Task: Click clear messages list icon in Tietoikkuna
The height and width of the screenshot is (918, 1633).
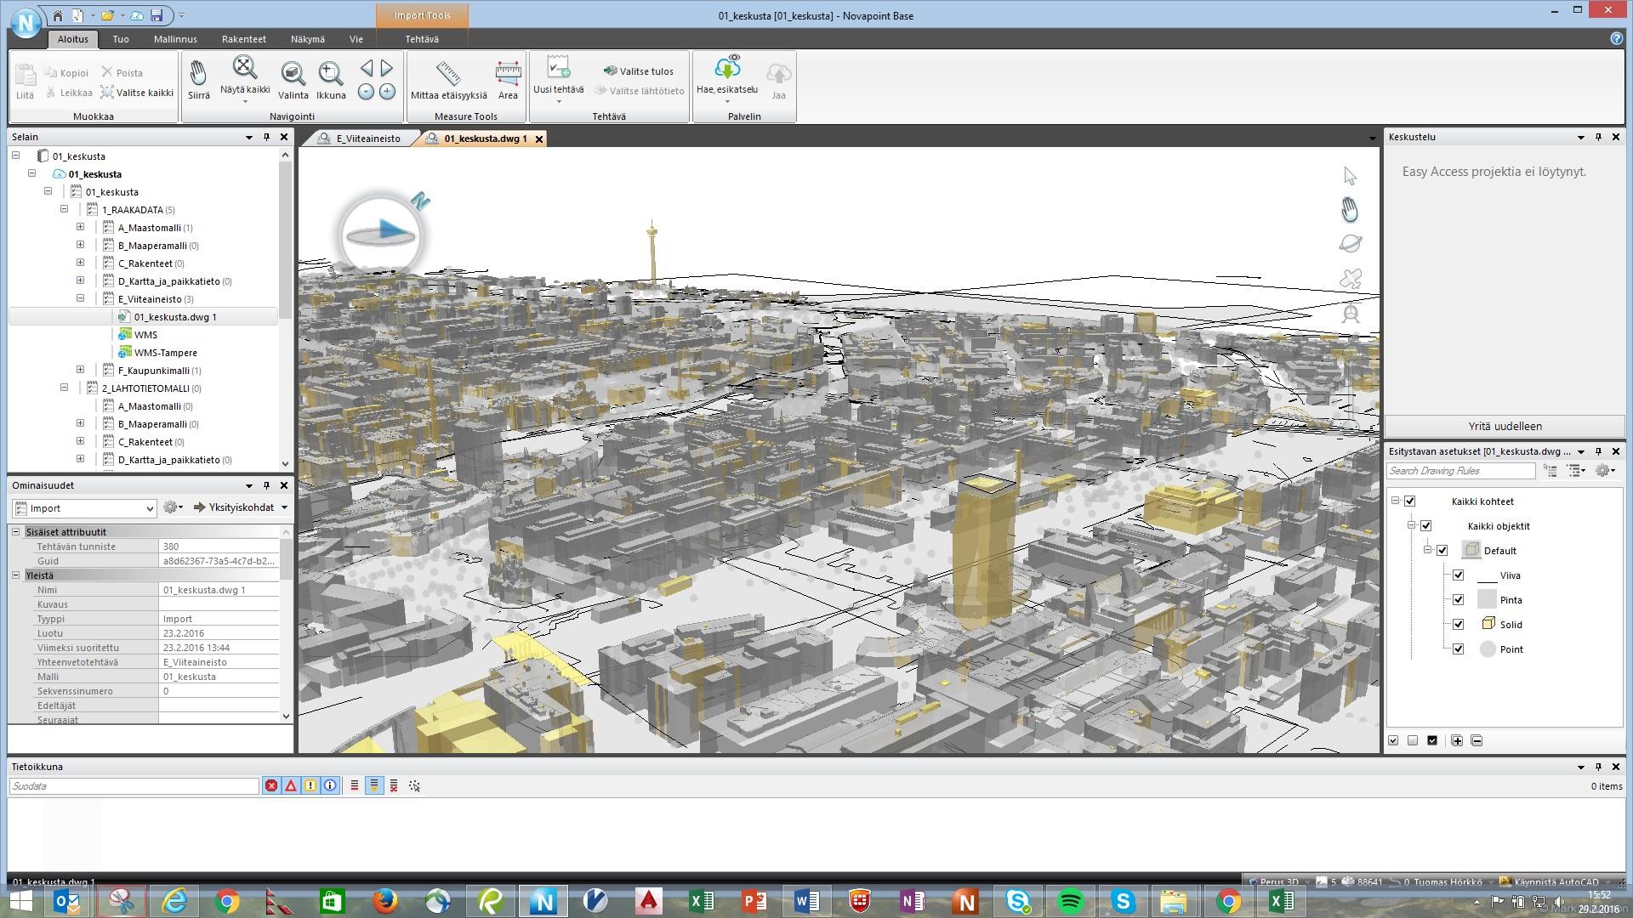Action: 394,786
